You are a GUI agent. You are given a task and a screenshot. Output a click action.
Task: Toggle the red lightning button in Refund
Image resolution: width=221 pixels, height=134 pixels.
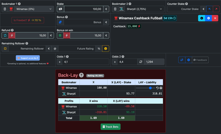click(x=12, y=35)
